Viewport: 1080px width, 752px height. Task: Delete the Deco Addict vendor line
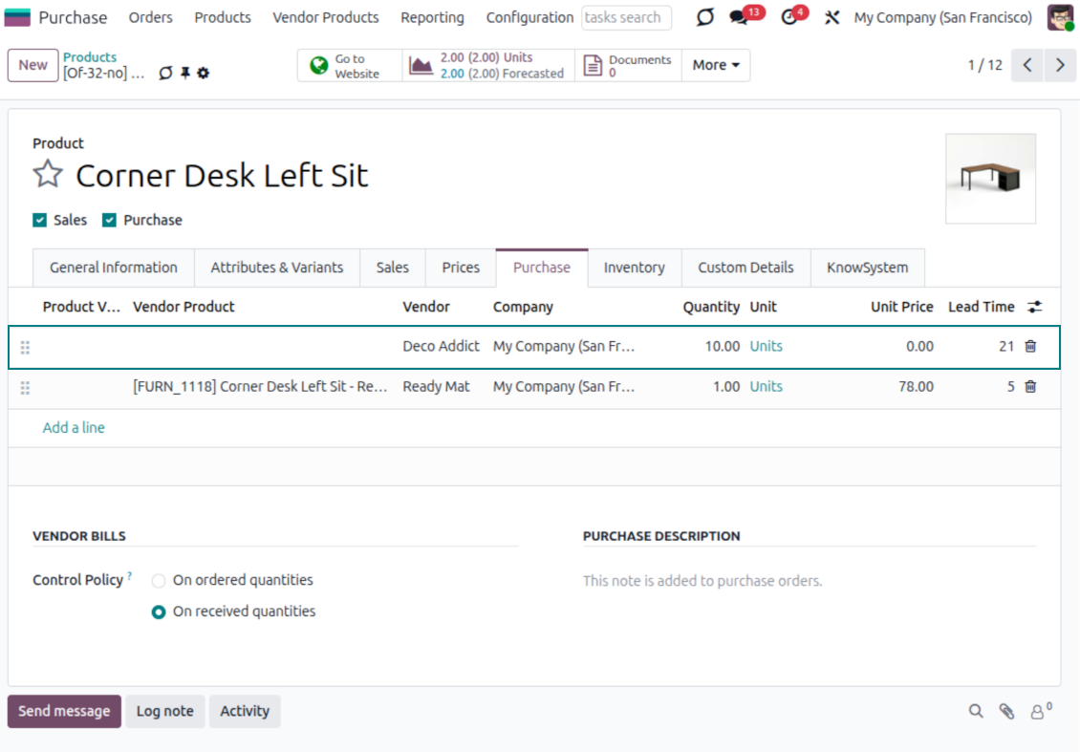pyautogui.click(x=1030, y=347)
